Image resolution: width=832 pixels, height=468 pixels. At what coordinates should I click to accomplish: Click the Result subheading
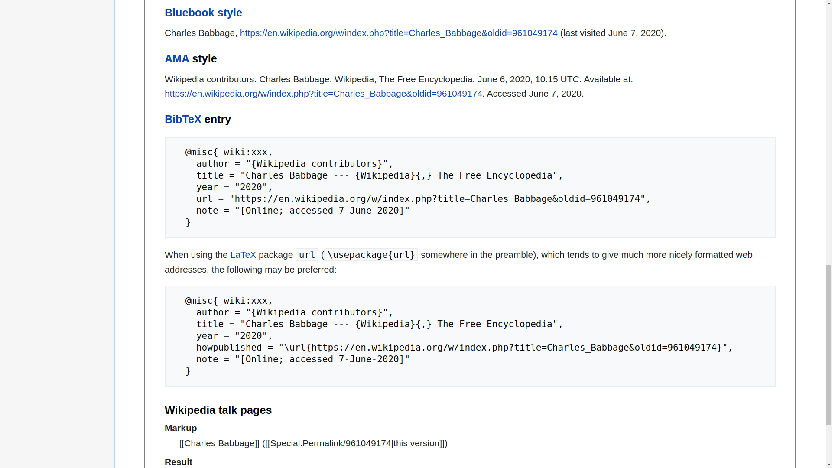(x=178, y=461)
